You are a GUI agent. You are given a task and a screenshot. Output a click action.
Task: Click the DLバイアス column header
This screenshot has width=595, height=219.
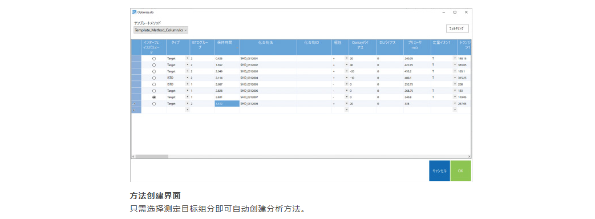pyautogui.click(x=390, y=47)
